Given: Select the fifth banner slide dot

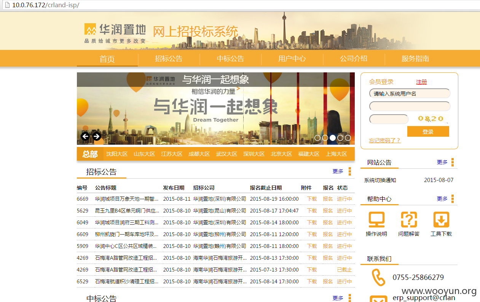Looking at the screenshot, I should pyautogui.click(x=348, y=138).
